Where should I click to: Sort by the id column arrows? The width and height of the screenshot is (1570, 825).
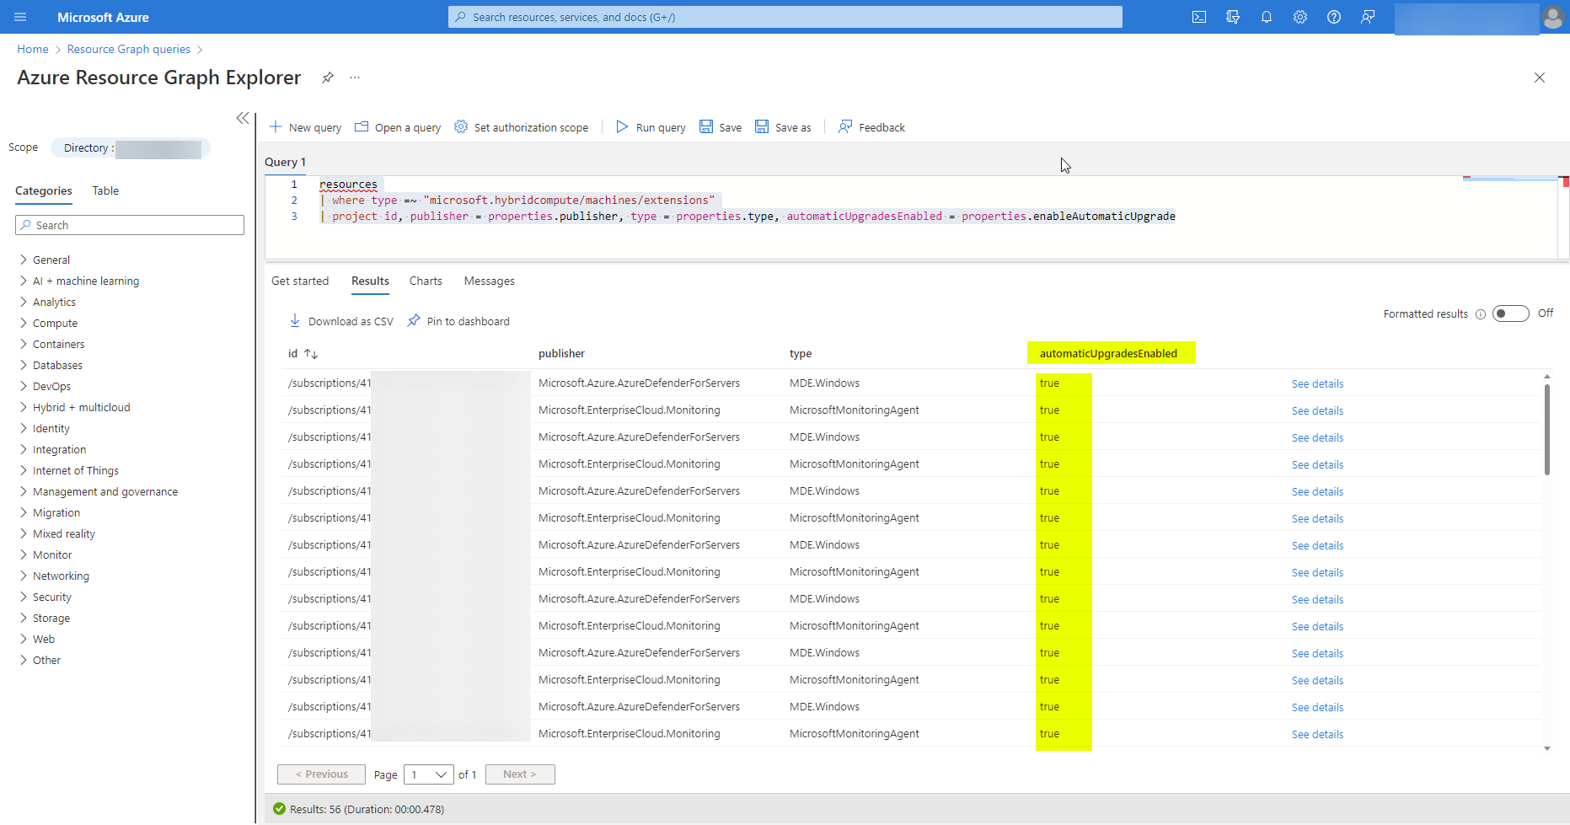311,354
